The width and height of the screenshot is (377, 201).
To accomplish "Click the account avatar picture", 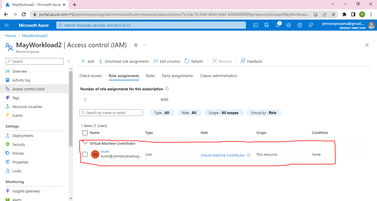I will [371, 25].
